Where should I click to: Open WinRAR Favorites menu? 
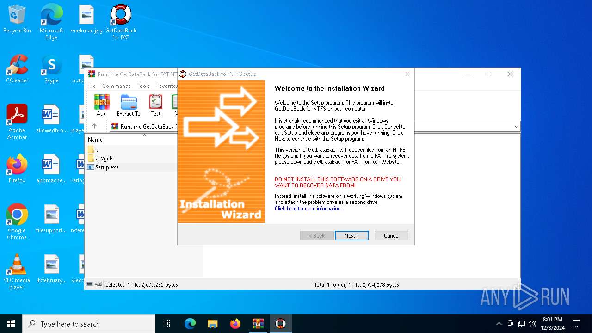coord(166,86)
